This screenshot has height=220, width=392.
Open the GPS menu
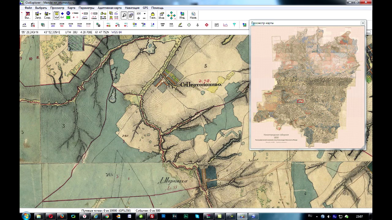[x=145, y=8]
